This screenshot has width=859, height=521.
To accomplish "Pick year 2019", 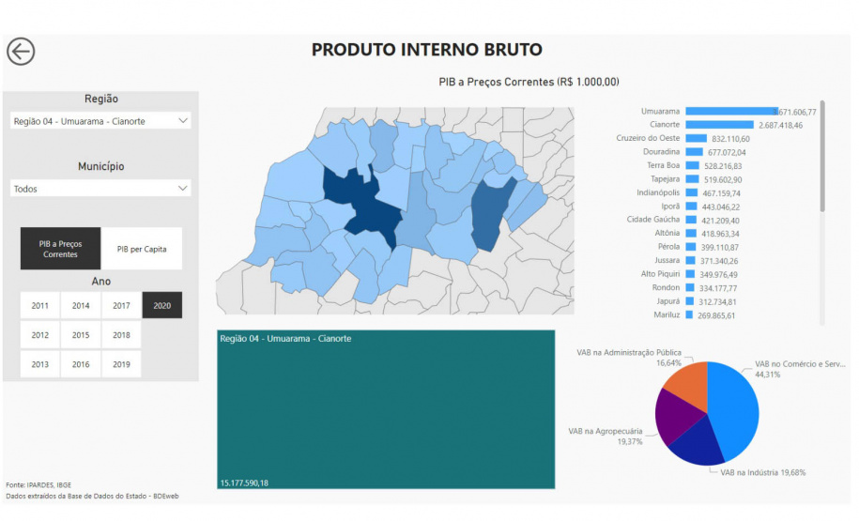I will (121, 364).
